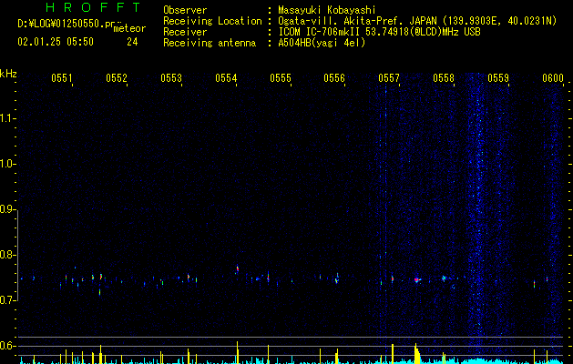Click the 0.6 kHz axis label
Image resolution: width=573 pixels, height=364 pixels.
7,346
